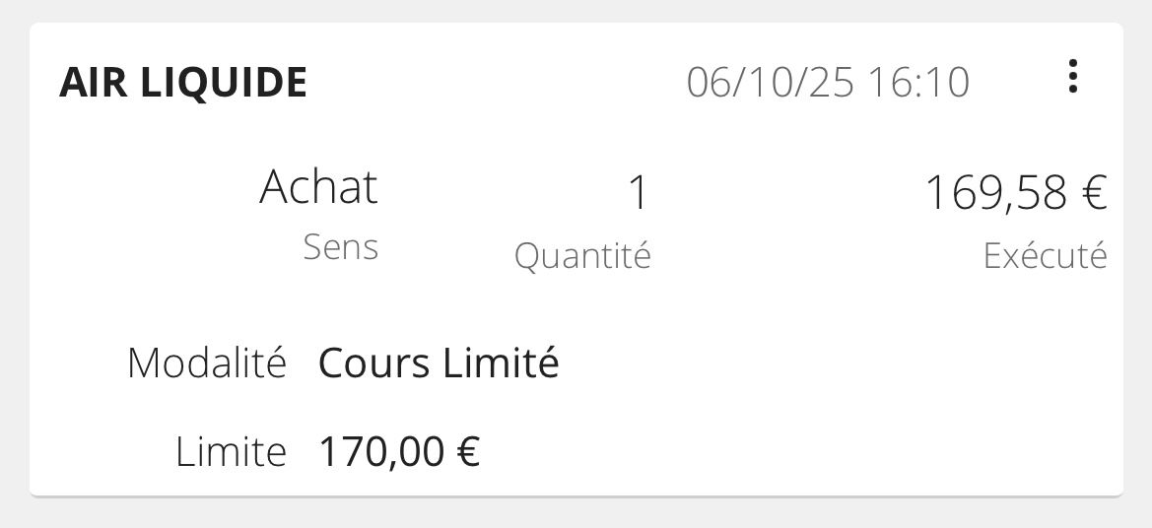The width and height of the screenshot is (1152, 528).
Task: Click the Exécuté status label
Action: [1045, 256]
